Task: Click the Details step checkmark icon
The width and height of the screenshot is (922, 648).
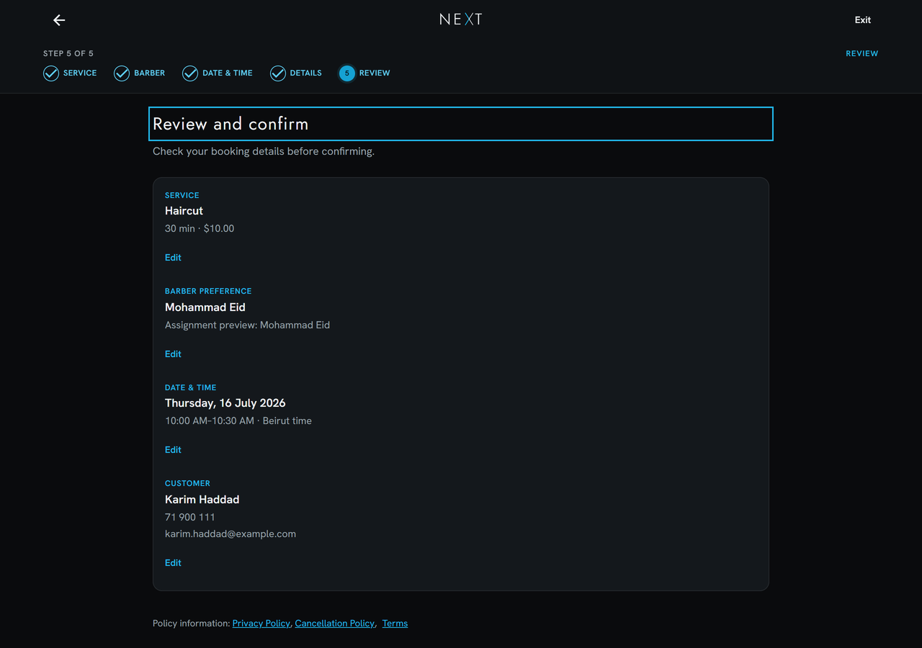Action: tap(278, 73)
